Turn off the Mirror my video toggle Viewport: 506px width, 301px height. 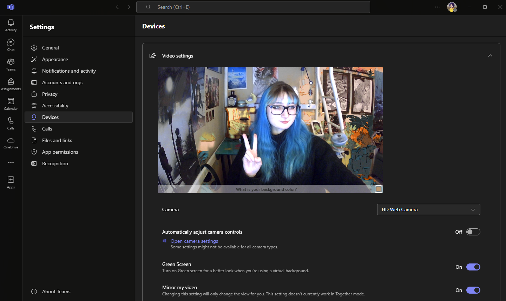pyautogui.click(x=473, y=290)
